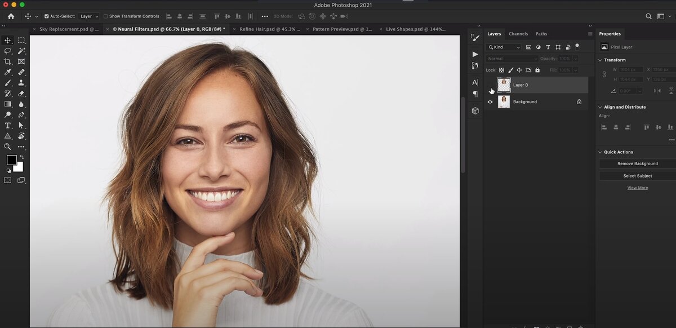Filter layers by Type layers icon
The image size is (676, 328).
click(548, 47)
